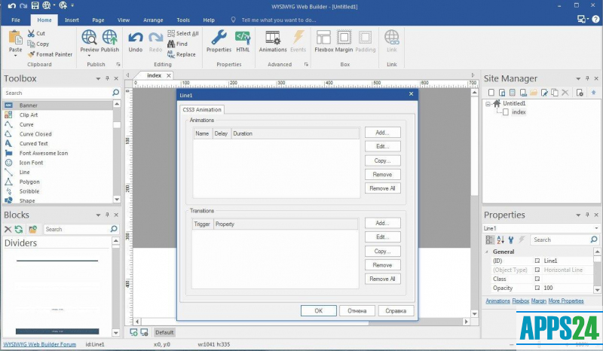603x351 pixels.
Task: Click the Toolbox list vertical scrollbar
Action: [117, 151]
